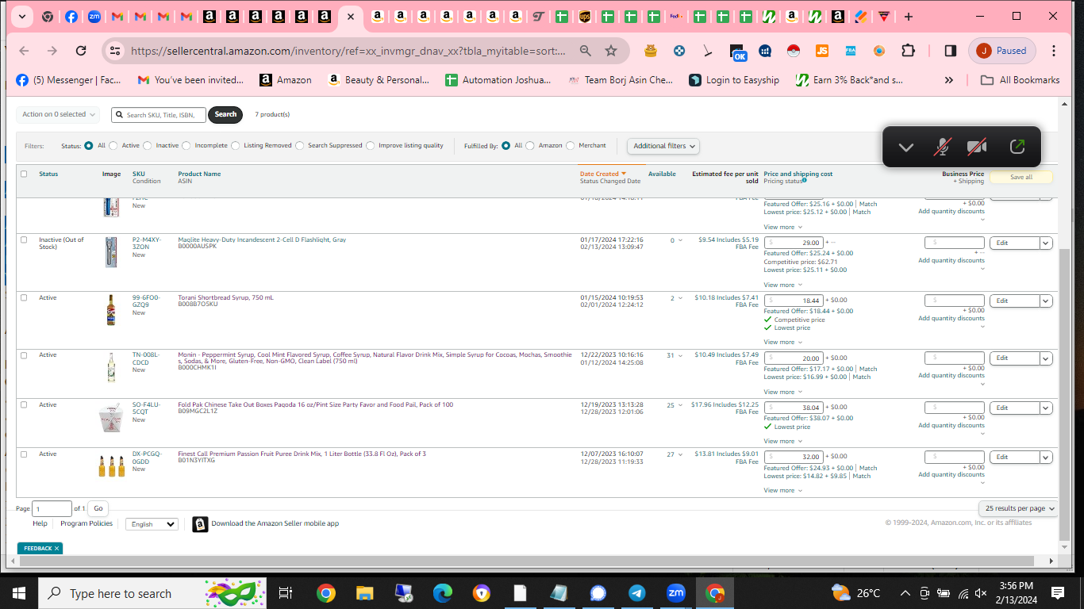Image resolution: width=1084 pixels, height=609 pixels.
Task: Reload the Seller Central page
Action: [x=81, y=51]
